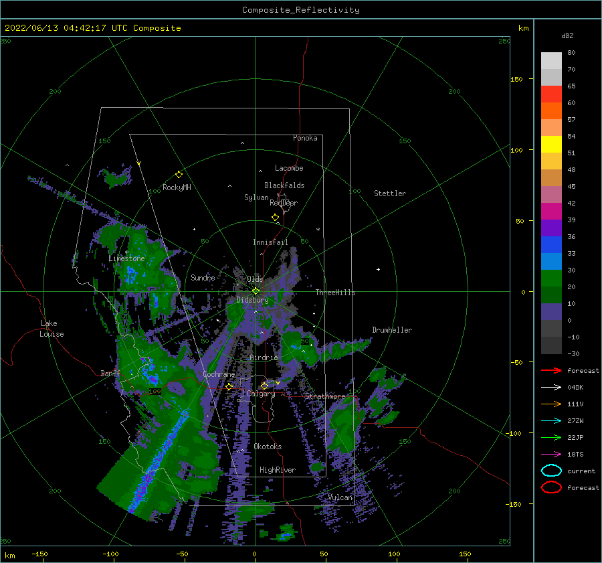Click the Stettler city label
The width and height of the screenshot is (602, 563).
click(x=390, y=193)
